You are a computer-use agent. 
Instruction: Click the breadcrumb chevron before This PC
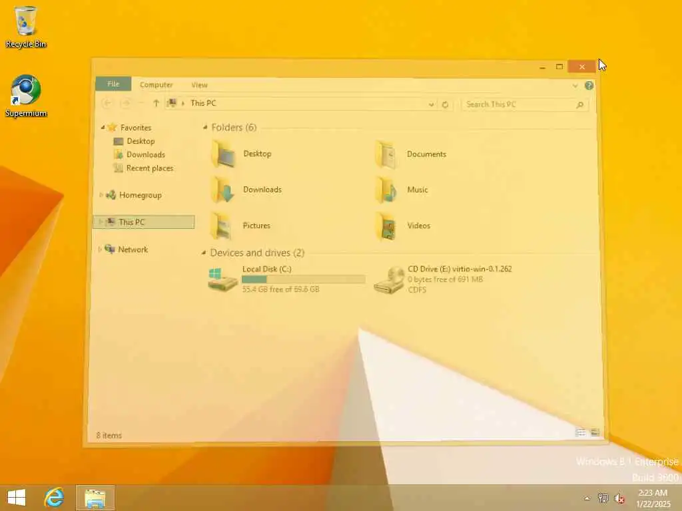click(183, 103)
